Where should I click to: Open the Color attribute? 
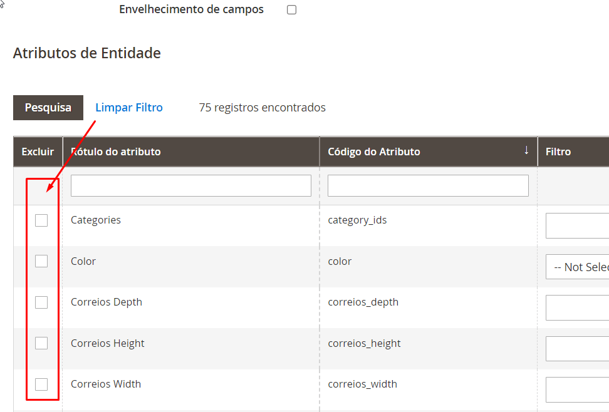click(x=83, y=260)
